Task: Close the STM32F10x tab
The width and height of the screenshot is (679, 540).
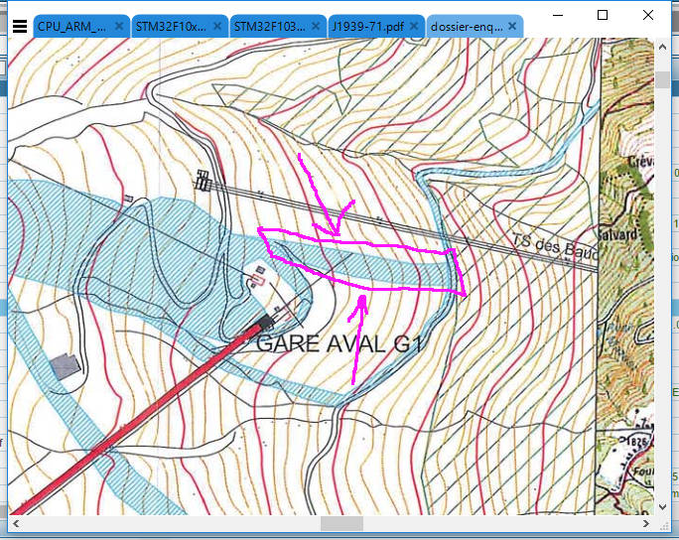Action: (217, 27)
